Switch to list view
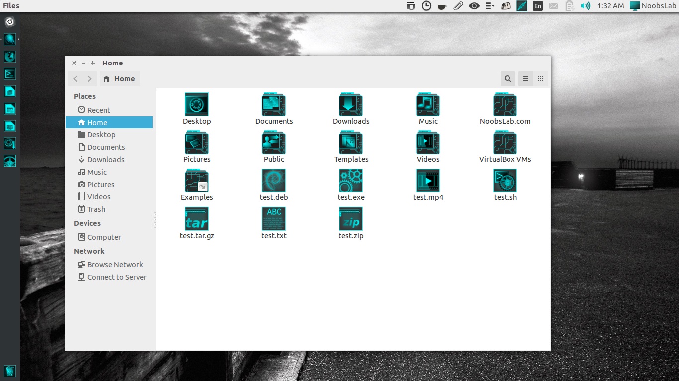The width and height of the screenshot is (679, 381). pos(526,79)
